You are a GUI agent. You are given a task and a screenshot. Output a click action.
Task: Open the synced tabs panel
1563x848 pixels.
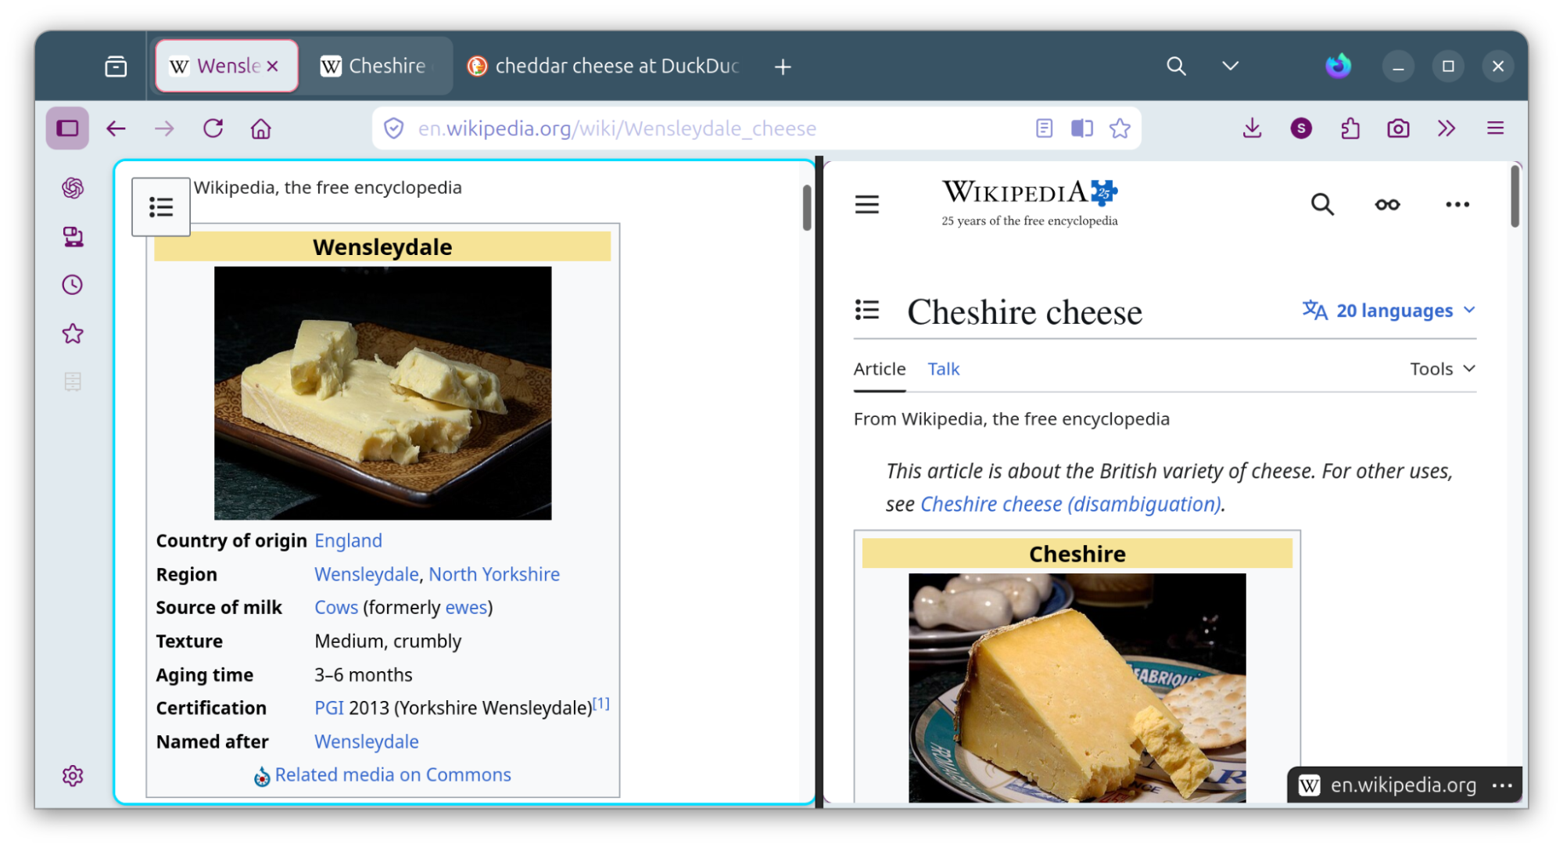click(72, 237)
